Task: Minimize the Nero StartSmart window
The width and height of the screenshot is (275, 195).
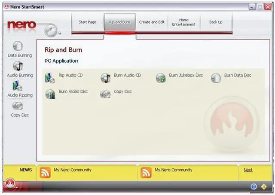Action: [252, 7]
